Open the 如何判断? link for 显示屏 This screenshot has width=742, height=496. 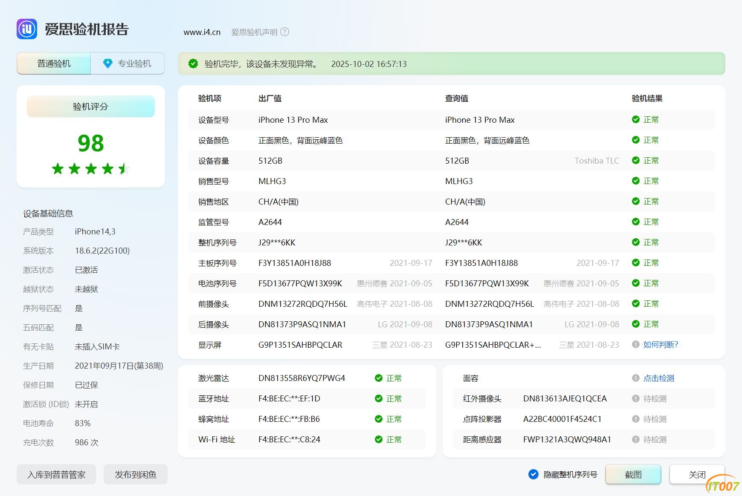(x=661, y=344)
